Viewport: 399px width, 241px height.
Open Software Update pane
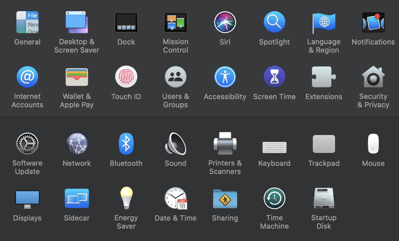[x=27, y=144]
